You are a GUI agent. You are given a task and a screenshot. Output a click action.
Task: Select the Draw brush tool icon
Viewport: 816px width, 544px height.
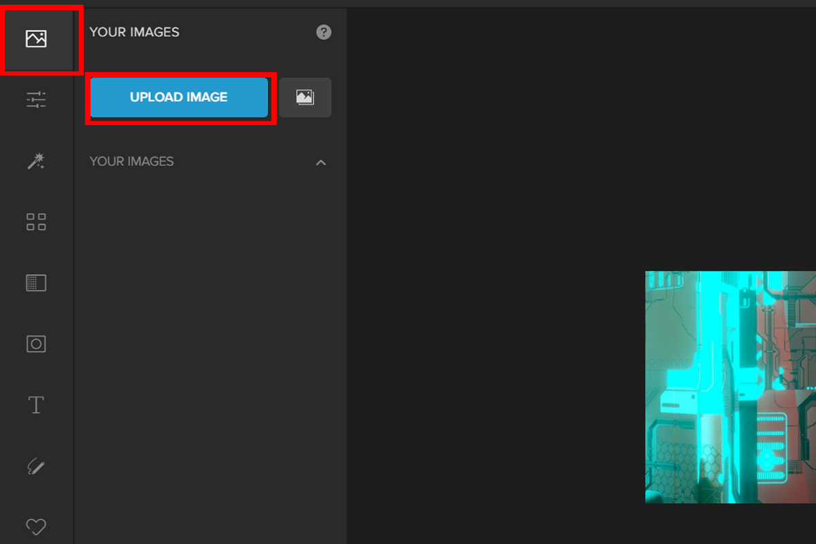pyautogui.click(x=36, y=466)
